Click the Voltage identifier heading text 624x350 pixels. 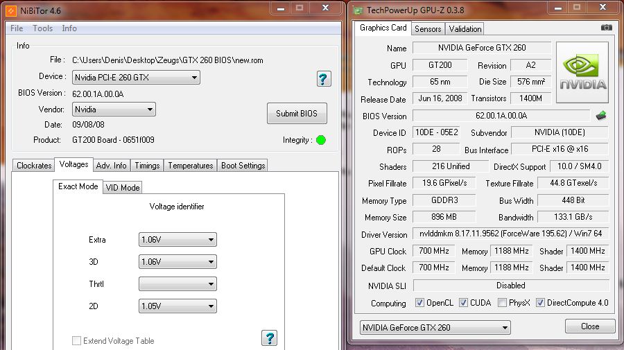(177, 207)
